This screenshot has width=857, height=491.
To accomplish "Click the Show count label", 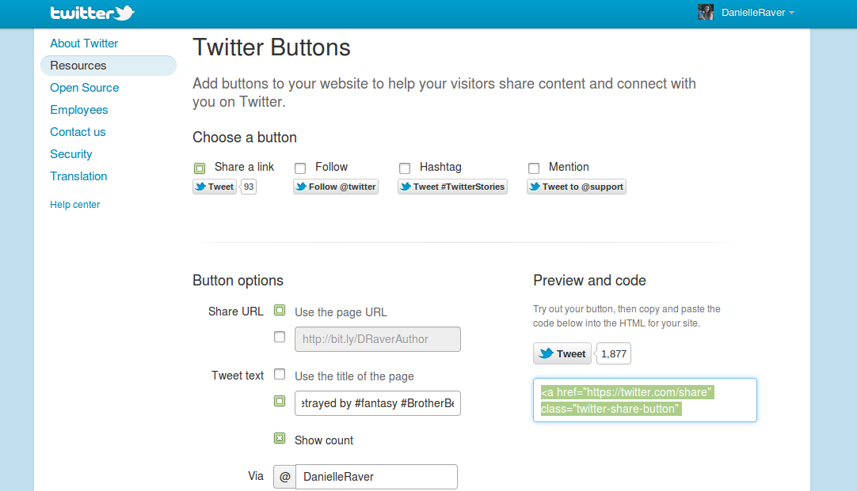I will (324, 440).
